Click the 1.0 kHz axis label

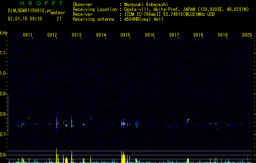(x=3, y=73)
